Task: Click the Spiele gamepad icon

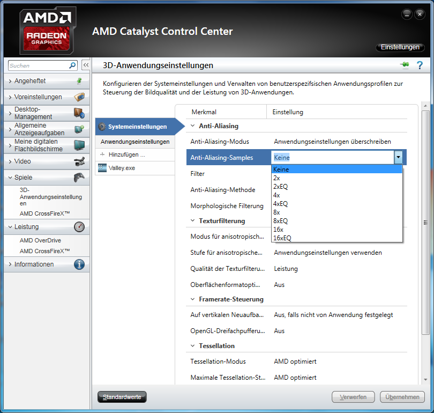Action: click(x=79, y=178)
